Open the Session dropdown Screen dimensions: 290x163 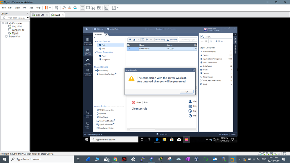[x=160, y=29]
